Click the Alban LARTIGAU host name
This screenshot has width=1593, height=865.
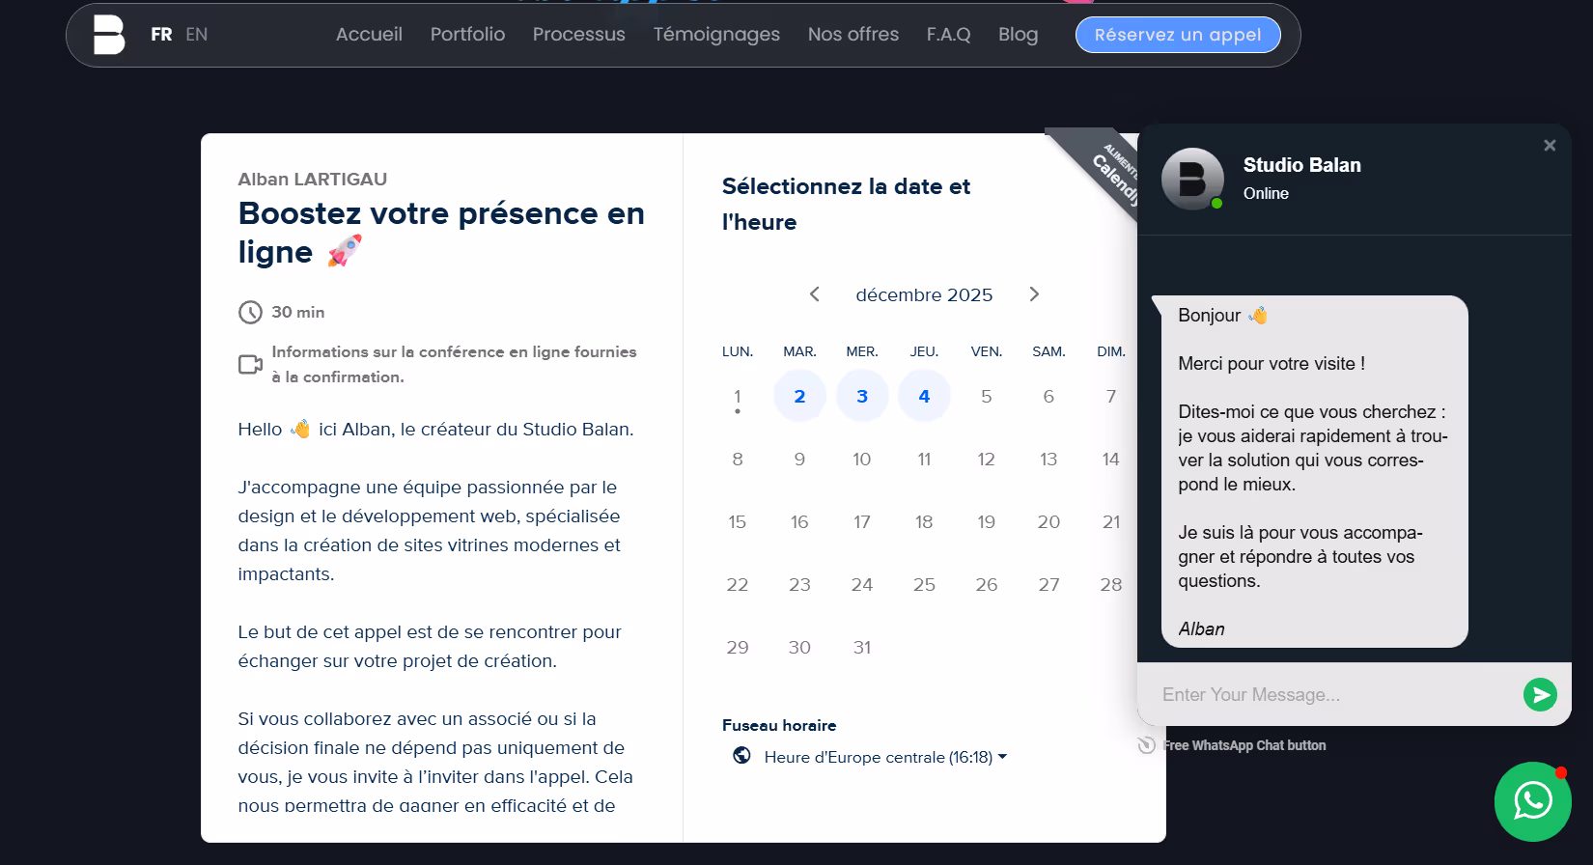[x=313, y=179]
